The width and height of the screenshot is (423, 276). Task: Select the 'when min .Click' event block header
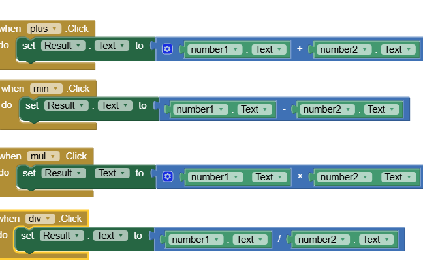(x=13, y=89)
